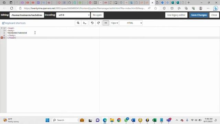This screenshot has height=124, width=220.
Task: Switch to the first Excel-icon tab
Action: coord(173,2)
